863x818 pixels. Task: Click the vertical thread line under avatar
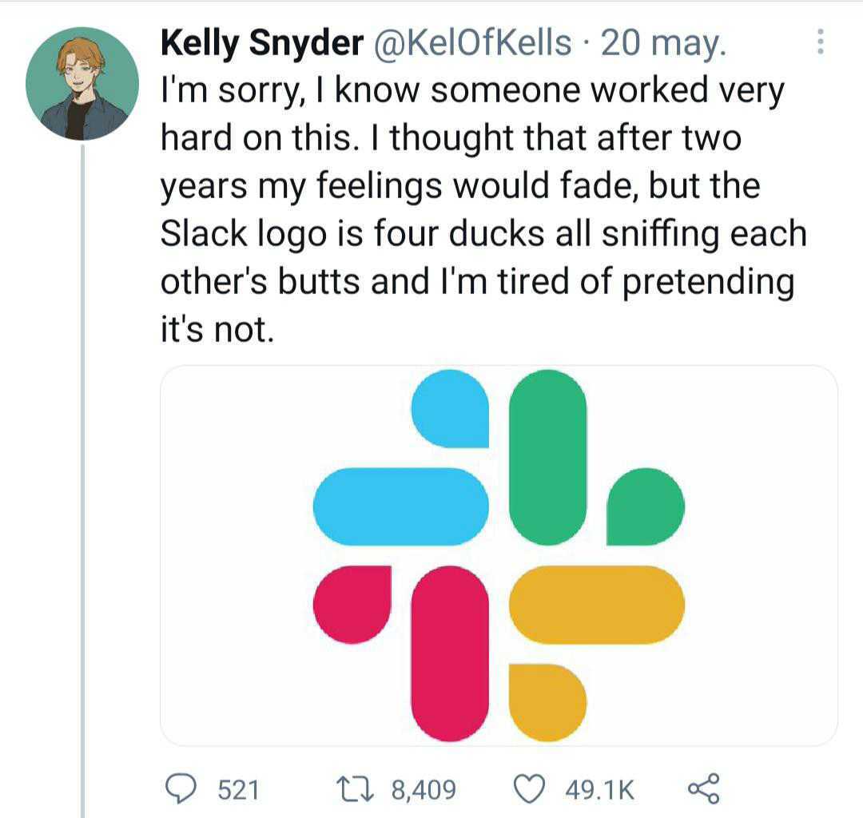[83, 479]
